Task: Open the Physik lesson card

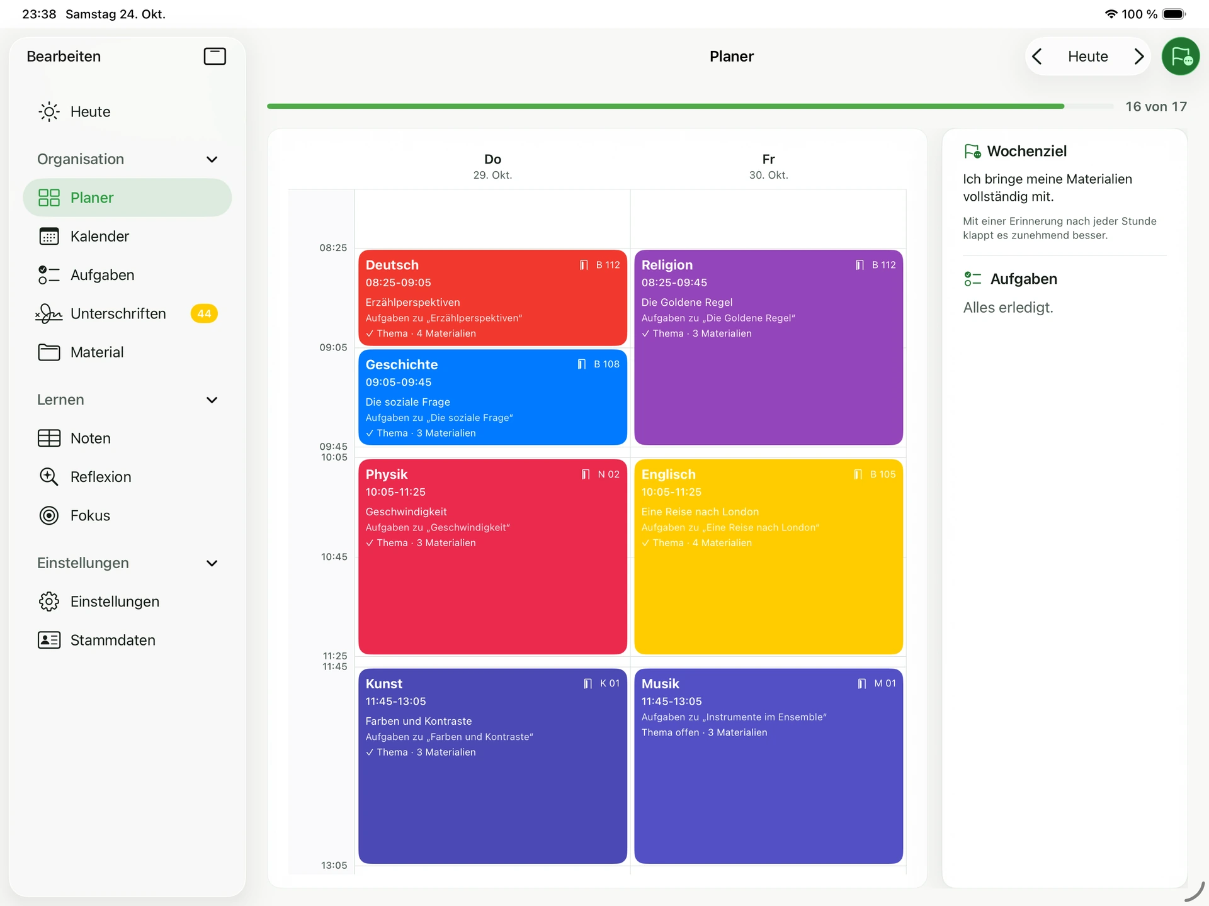Action: coord(492,557)
